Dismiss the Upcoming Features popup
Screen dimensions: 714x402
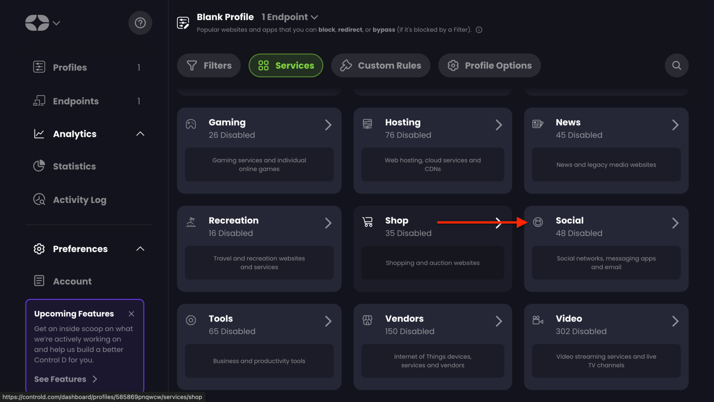tap(131, 314)
